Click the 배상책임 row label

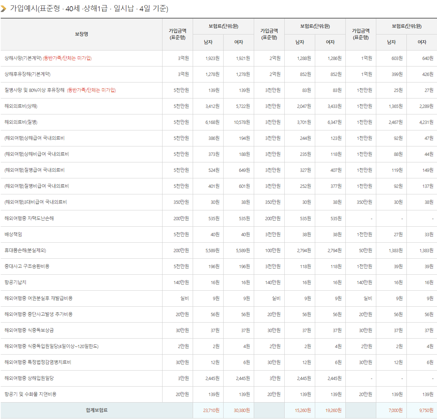click(13, 234)
